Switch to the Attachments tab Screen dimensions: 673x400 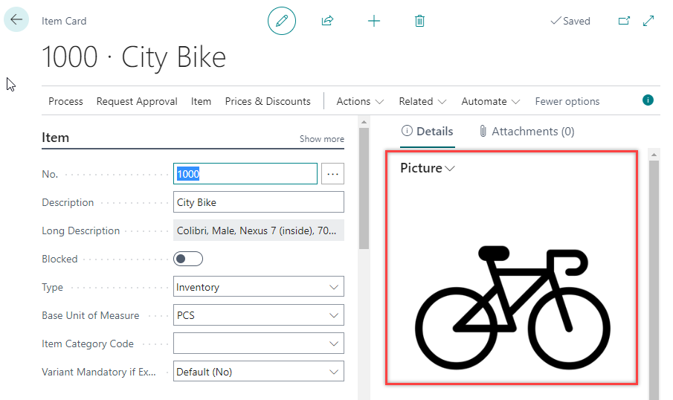(x=527, y=132)
